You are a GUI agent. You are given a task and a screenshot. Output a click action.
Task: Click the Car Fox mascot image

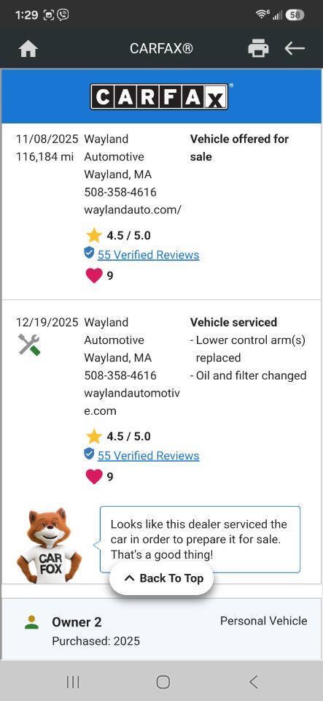tap(49, 545)
